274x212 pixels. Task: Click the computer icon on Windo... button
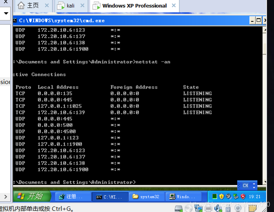click(172, 197)
